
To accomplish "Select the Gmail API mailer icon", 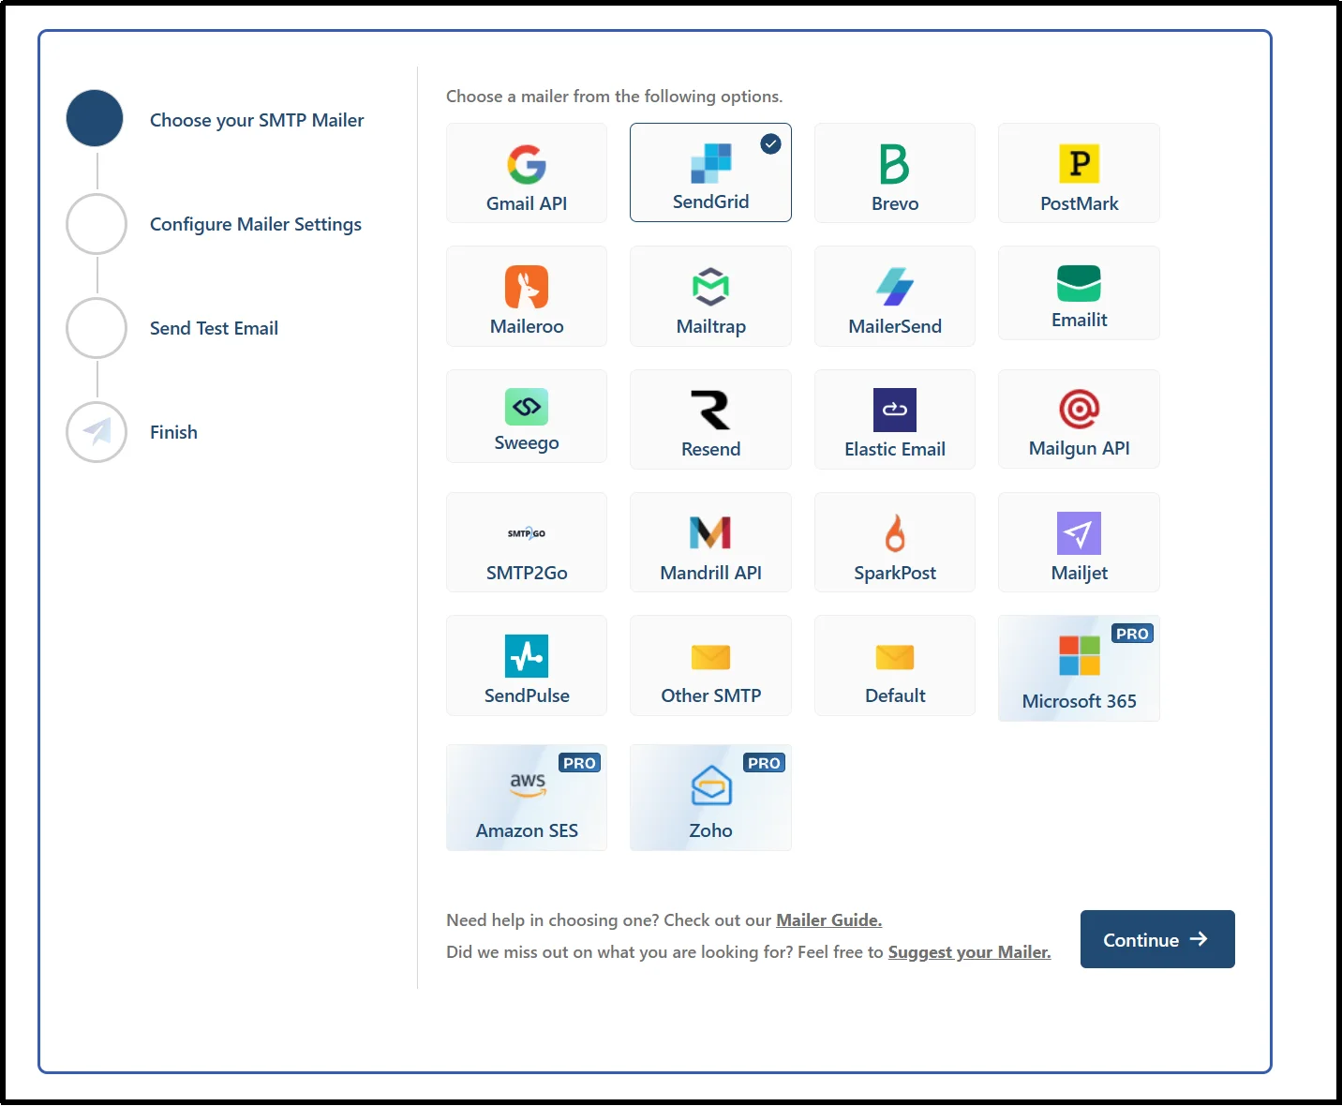I will tap(527, 164).
